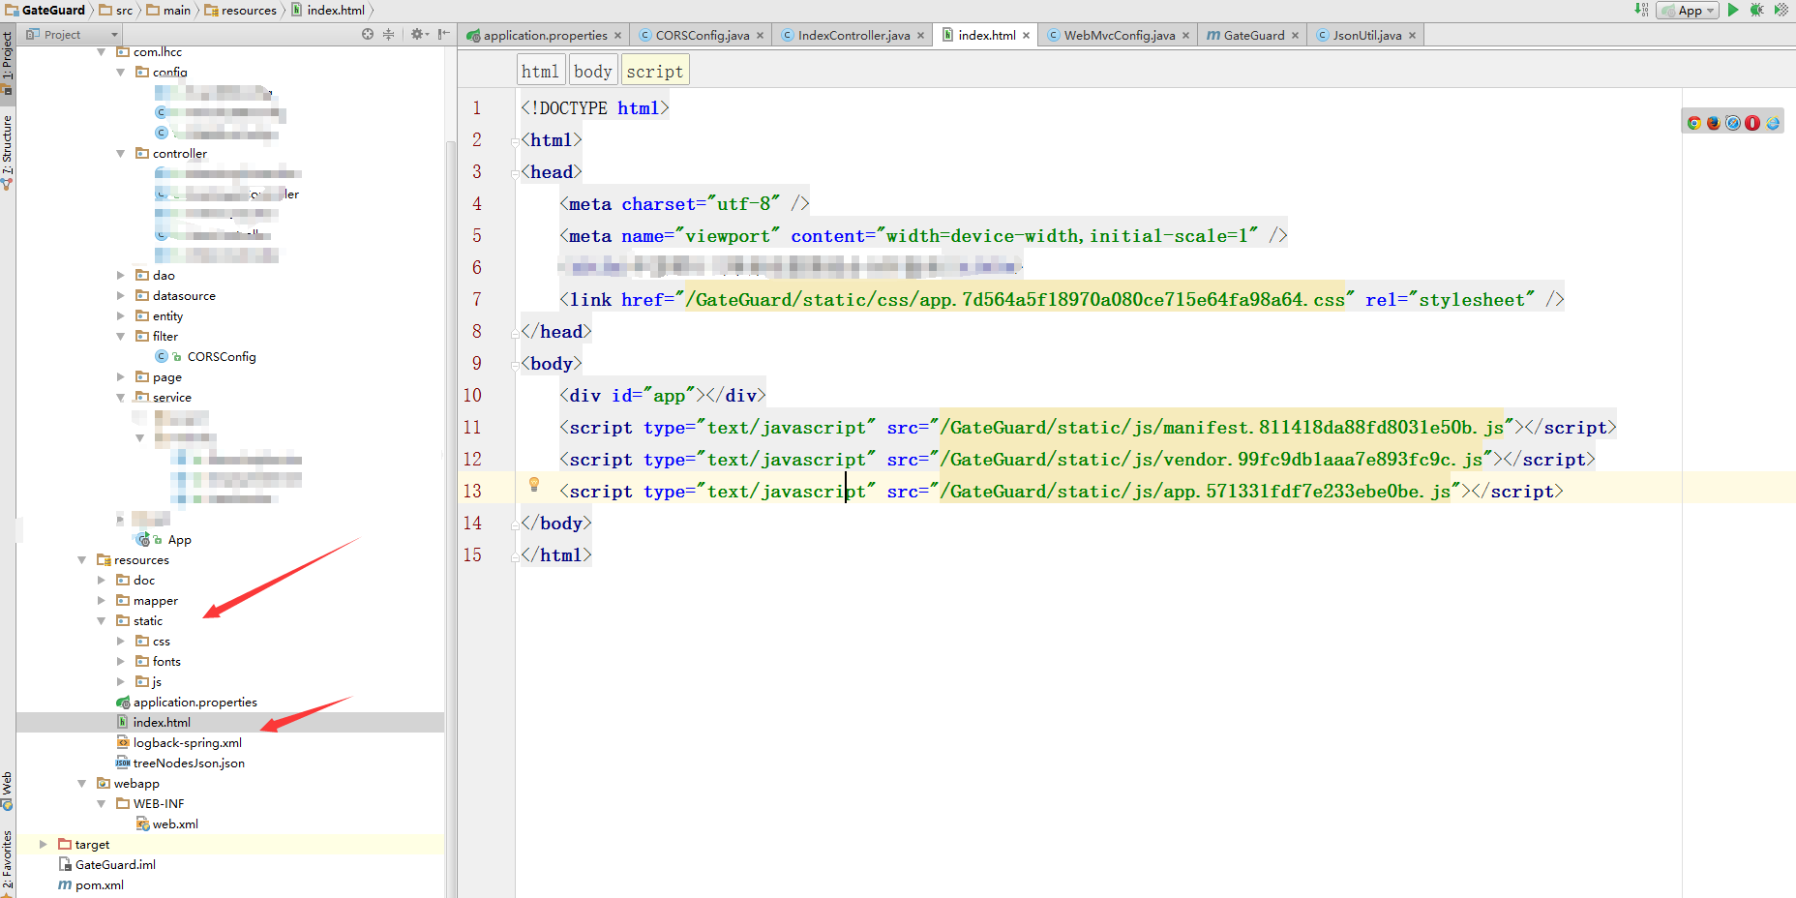Collapse the filter package
1796x898 pixels.
pos(120,337)
